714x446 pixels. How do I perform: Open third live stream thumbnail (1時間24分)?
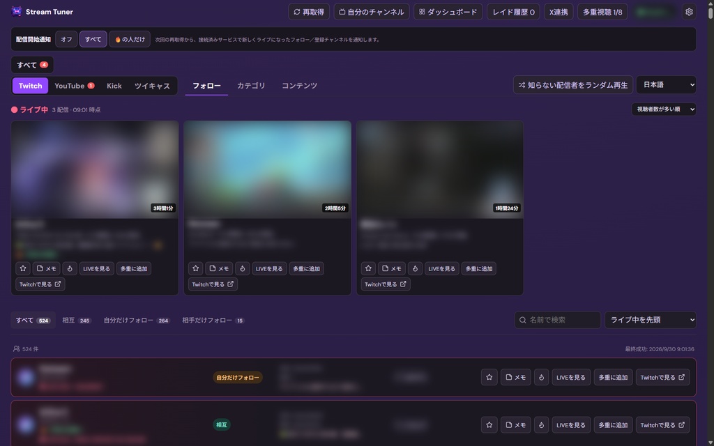[x=440, y=169]
